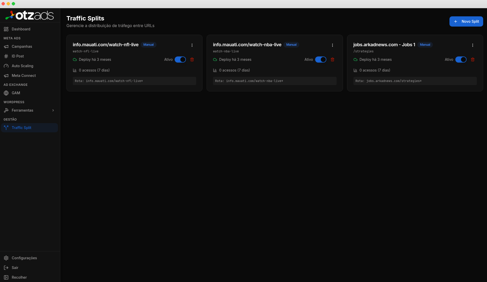Click the Manual badge on watch-nba-live card
Image resolution: width=487 pixels, height=282 pixels.
(291, 45)
